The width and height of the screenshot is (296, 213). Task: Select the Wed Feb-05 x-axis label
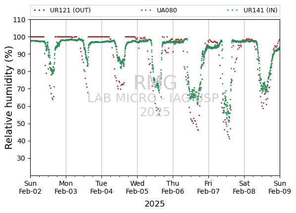(x=137, y=187)
